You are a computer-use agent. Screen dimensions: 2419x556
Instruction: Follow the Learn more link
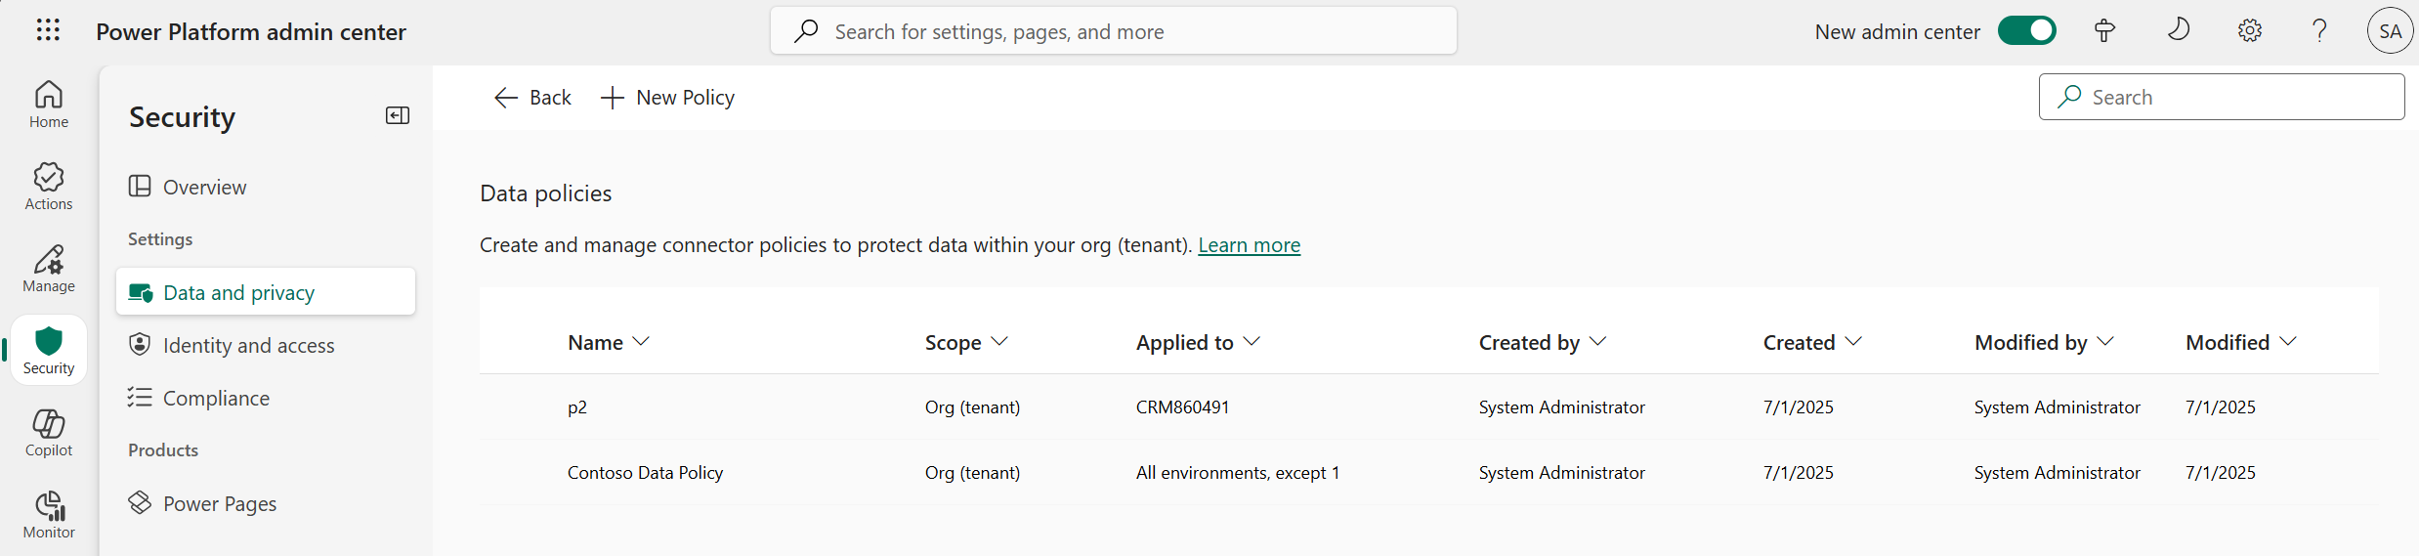pyautogui.click(x=1249, y=245)
